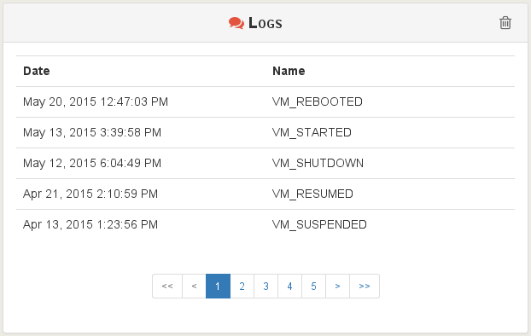
Task: Click the trash icon to clear logs
Action: click(x=505, y=23)
